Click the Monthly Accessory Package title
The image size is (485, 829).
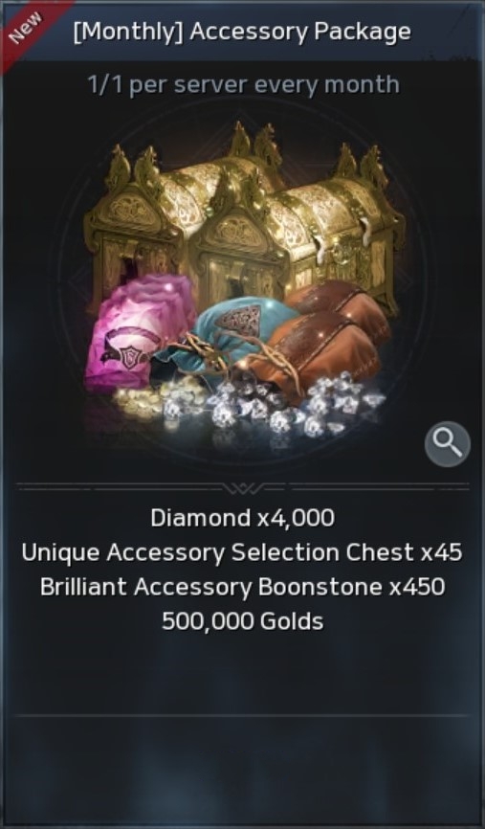pyautogui.click(x=242, y=32)
